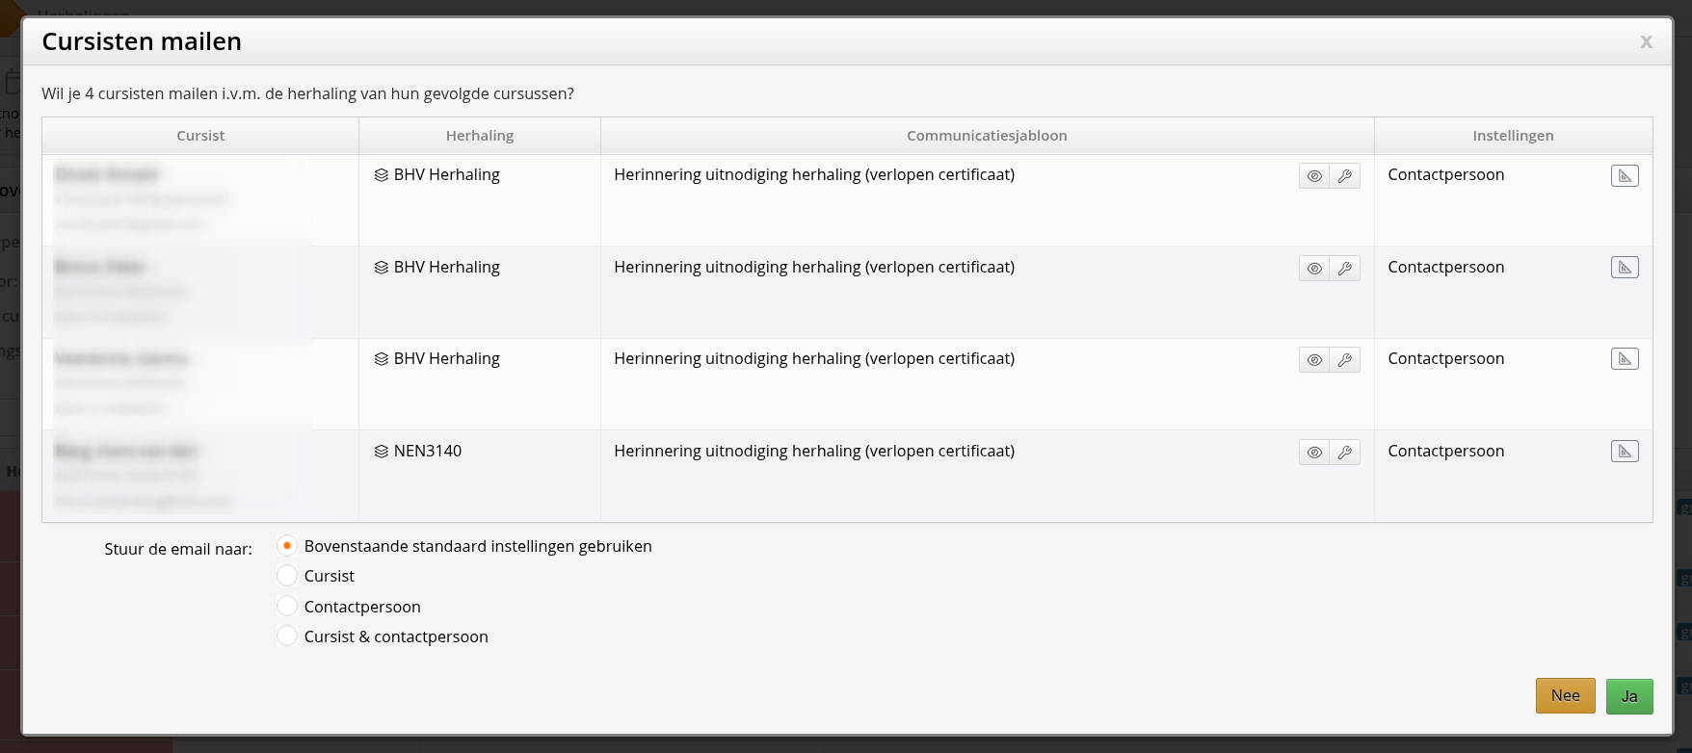
Task: Select the Cursist radio option
Action: [x=287, y=576]
